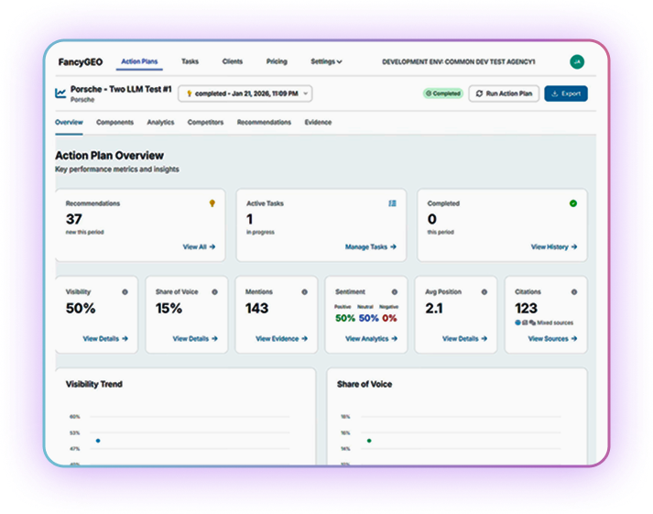The height and width of the screenshot is (514, 653).
Task: Click the chart icon beside Porsche title
Action: pyautogui.click(x=60, y=93)
